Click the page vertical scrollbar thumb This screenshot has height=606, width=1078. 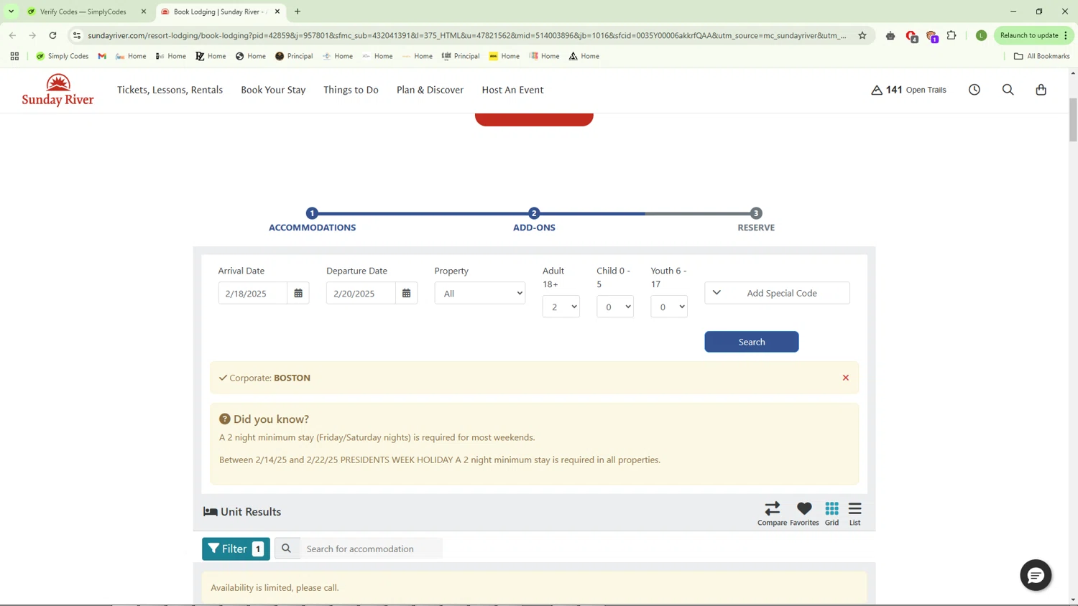(1073, 118)
